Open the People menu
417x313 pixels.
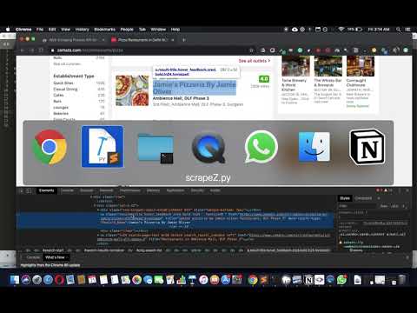point(127,30)
